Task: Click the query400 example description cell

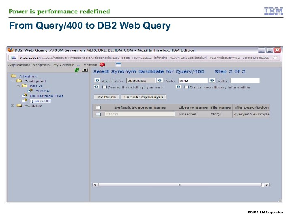Action: (x=251, y=114)
